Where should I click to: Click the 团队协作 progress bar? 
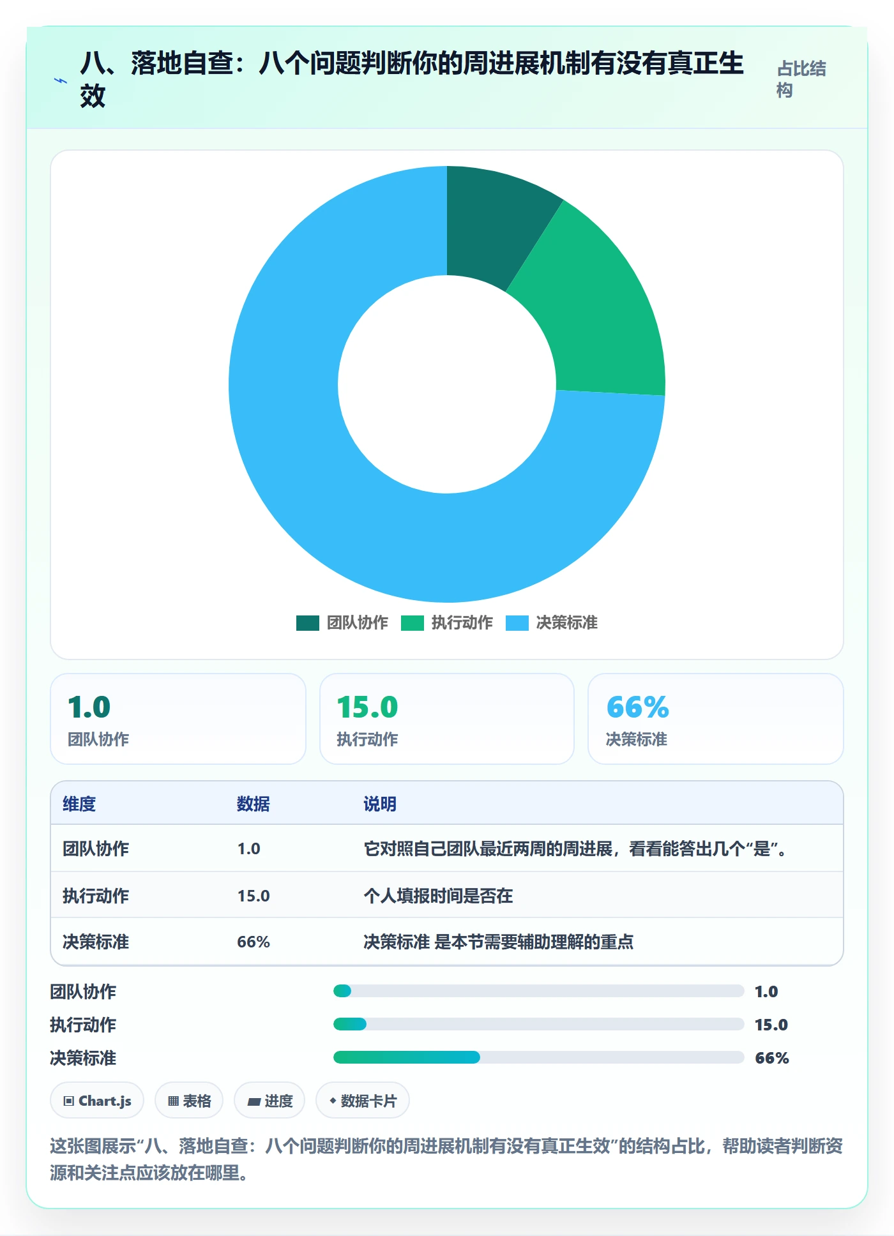(x=538, y=991)
